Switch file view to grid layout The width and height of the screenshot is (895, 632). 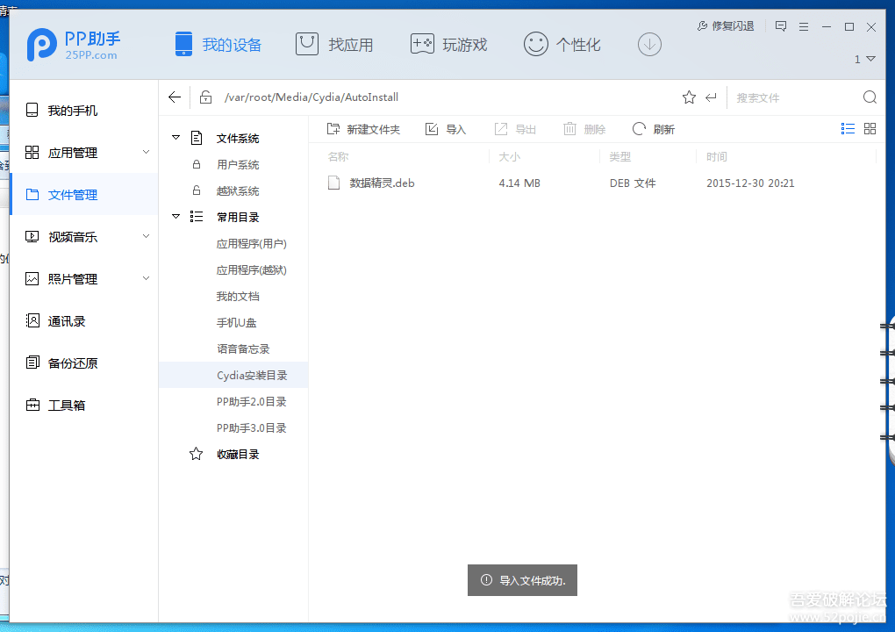click(870, 128)
